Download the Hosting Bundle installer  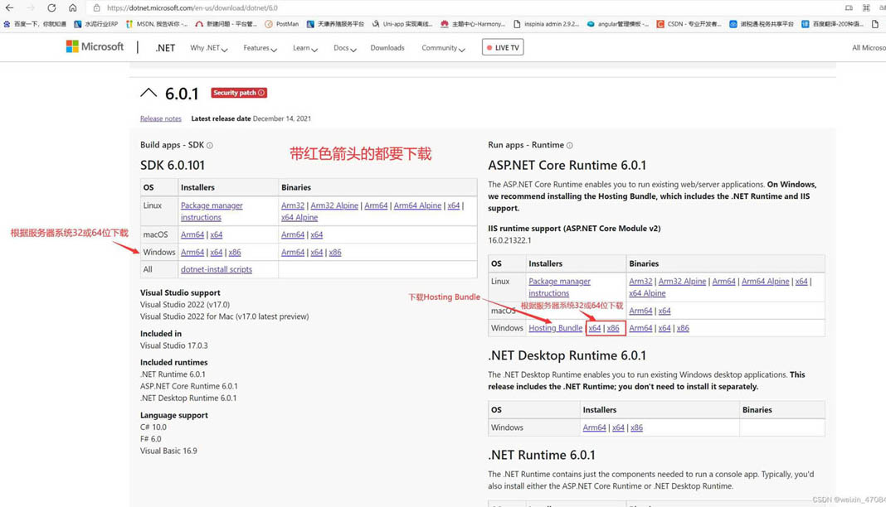coord(555,328)
